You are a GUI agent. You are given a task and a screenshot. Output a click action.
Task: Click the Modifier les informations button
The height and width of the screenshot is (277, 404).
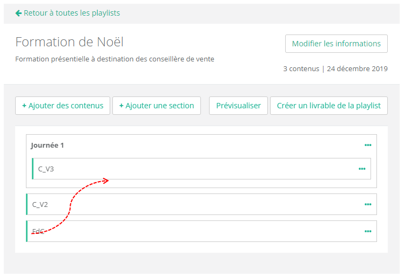pyautogui.click(x=336, y=44)
